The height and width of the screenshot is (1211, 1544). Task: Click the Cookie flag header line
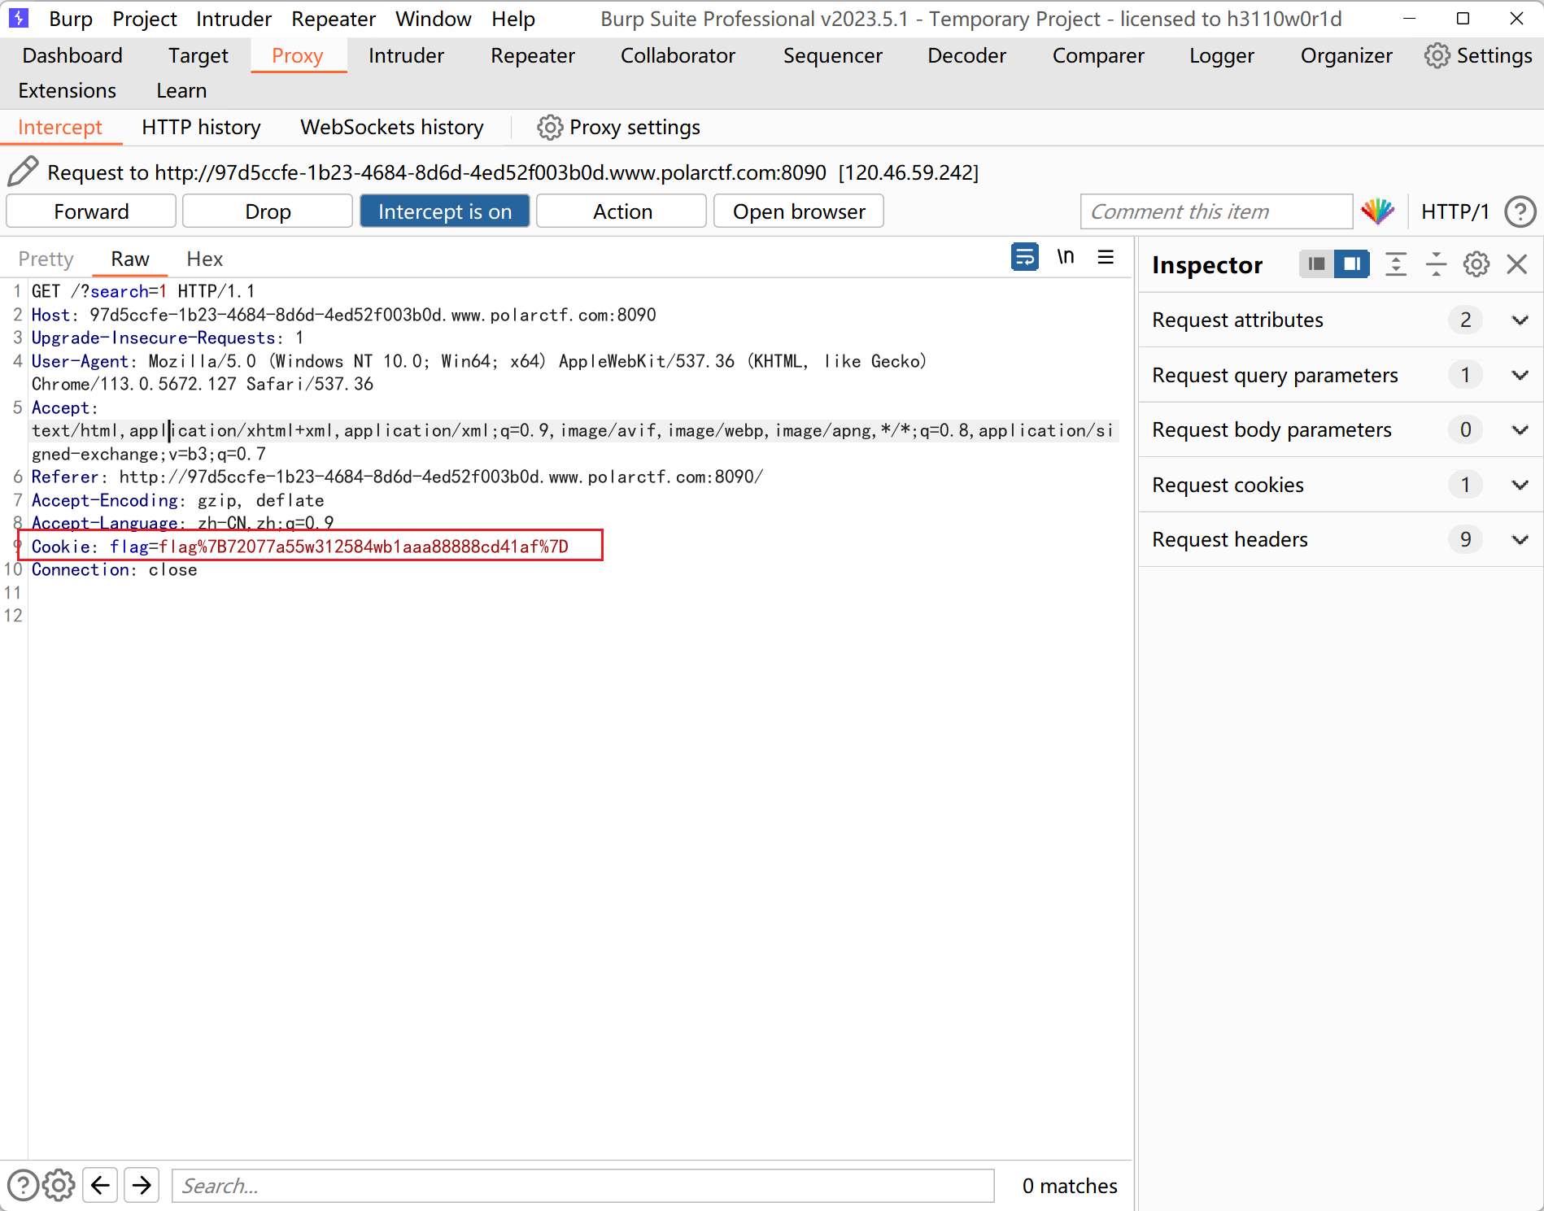coord(300,547)
